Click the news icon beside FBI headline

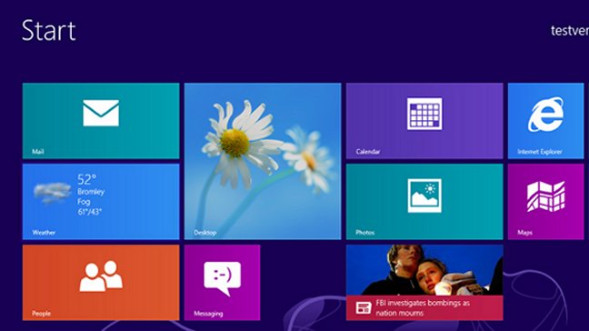coord(364,307)
